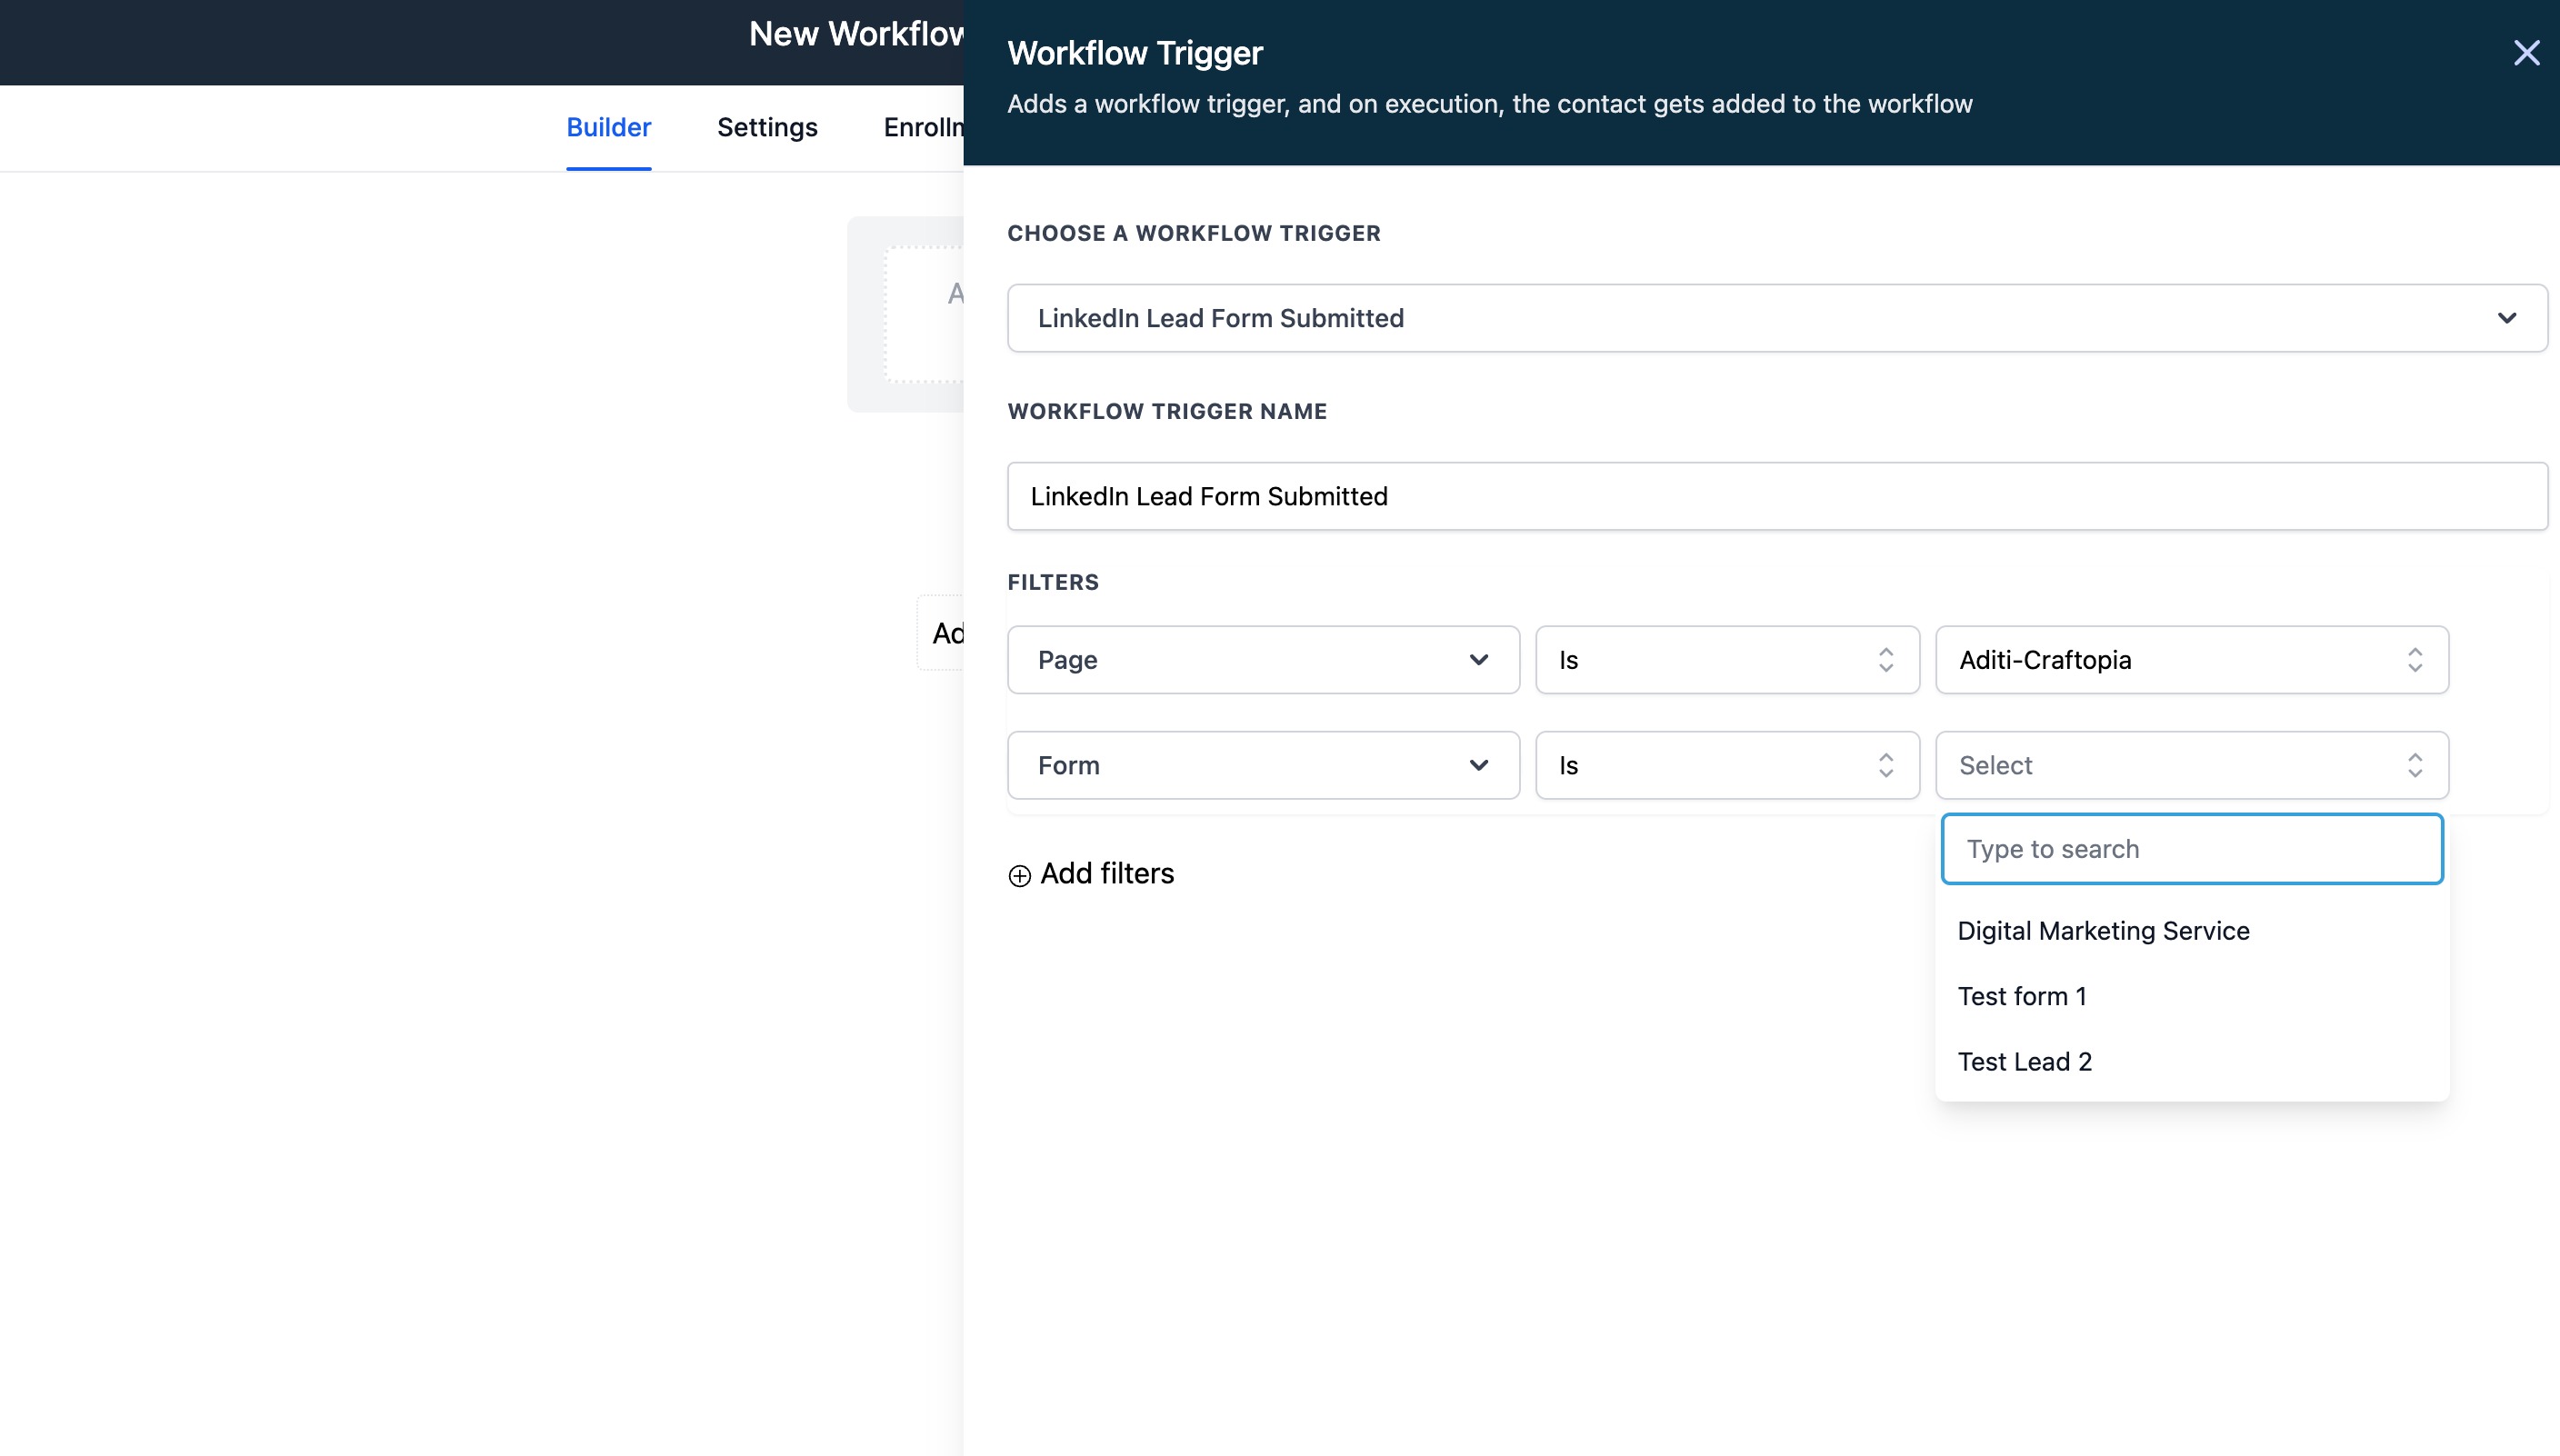
Task: Click up-down arrows on Form value Select
Action: pyautogui.click(x=2414, y=766)
